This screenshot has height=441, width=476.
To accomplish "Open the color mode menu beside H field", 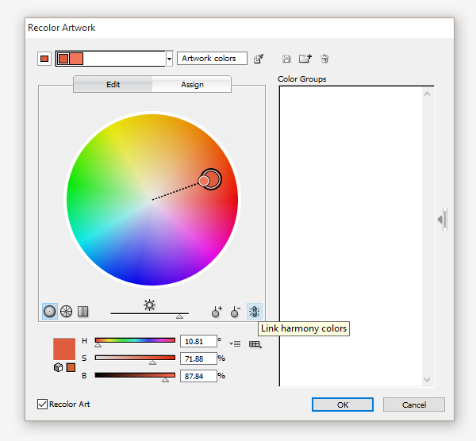I will [x=236, y=343].
